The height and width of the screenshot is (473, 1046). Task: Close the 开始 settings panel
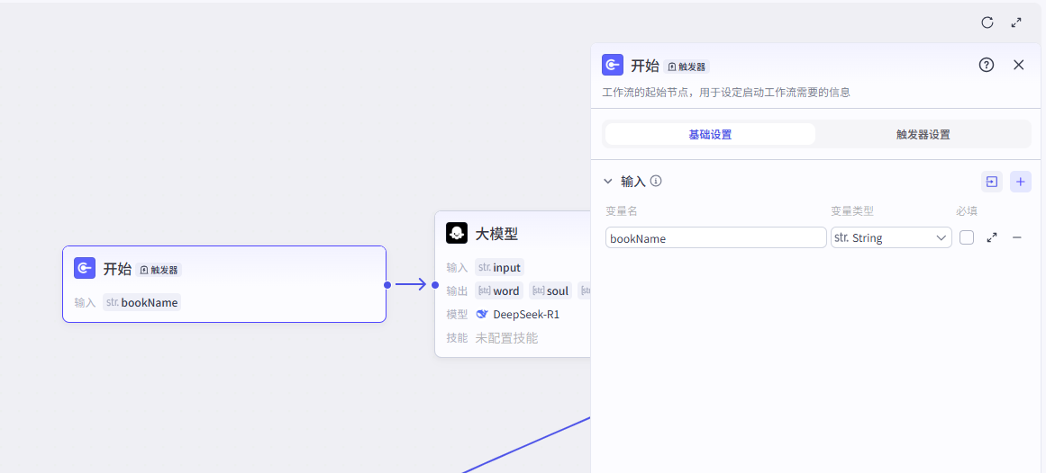click(1019, 65)
